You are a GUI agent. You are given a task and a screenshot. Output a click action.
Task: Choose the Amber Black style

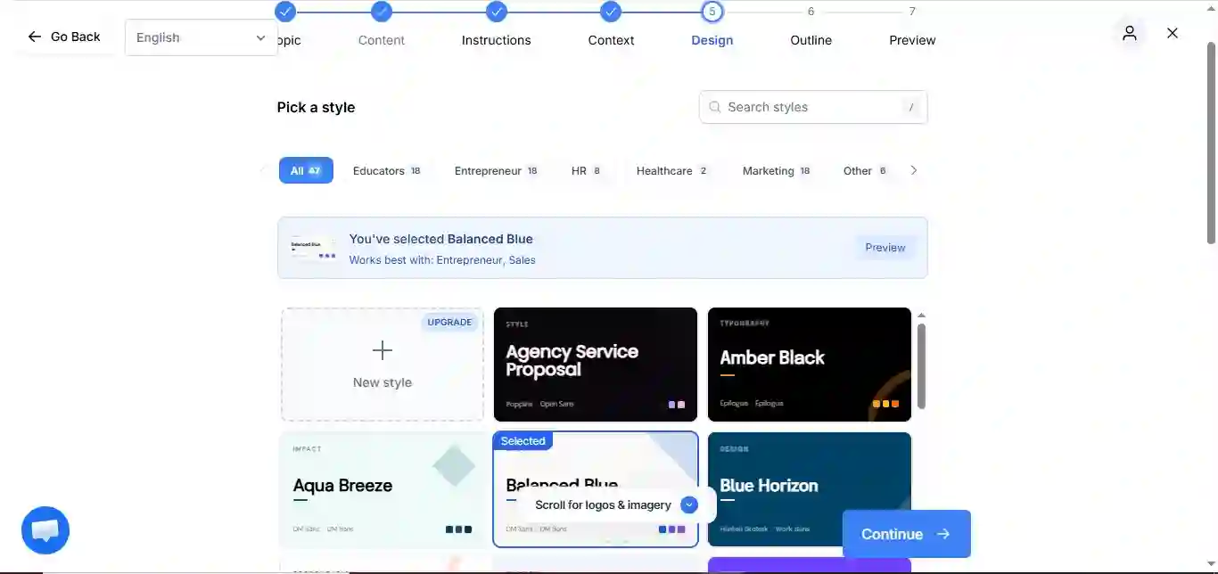[x=810, y=365]
